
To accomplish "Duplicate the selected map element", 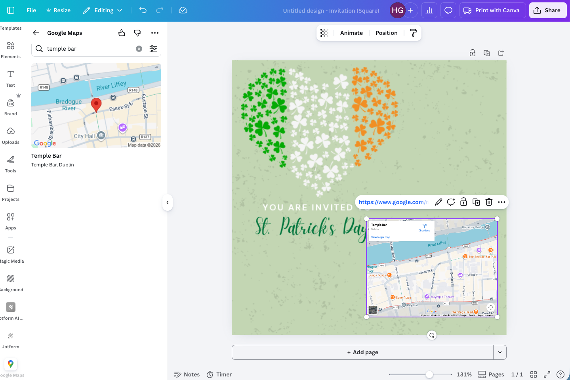I will (x=476, y=202).
